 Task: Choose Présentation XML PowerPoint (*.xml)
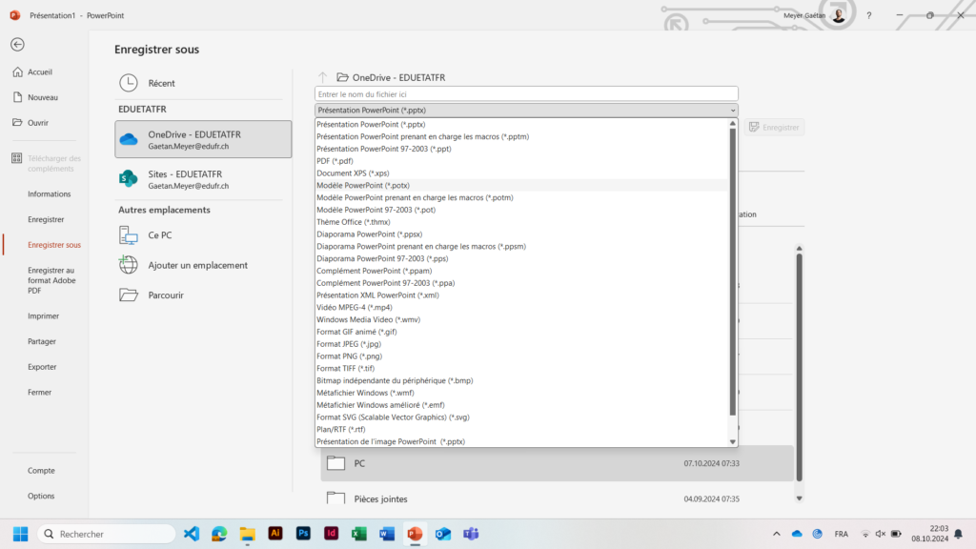521,295
